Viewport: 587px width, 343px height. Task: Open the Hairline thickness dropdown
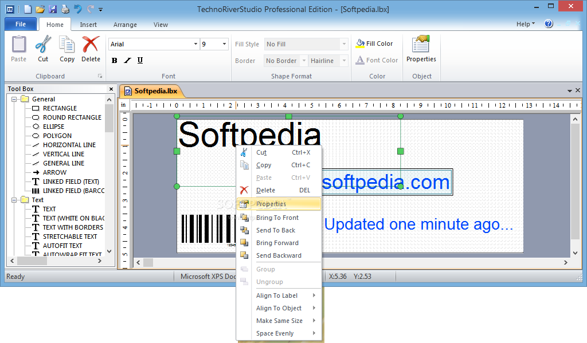[x=344, y=60]
